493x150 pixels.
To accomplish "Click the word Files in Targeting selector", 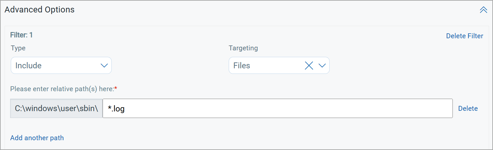I will tap(242, 66).
